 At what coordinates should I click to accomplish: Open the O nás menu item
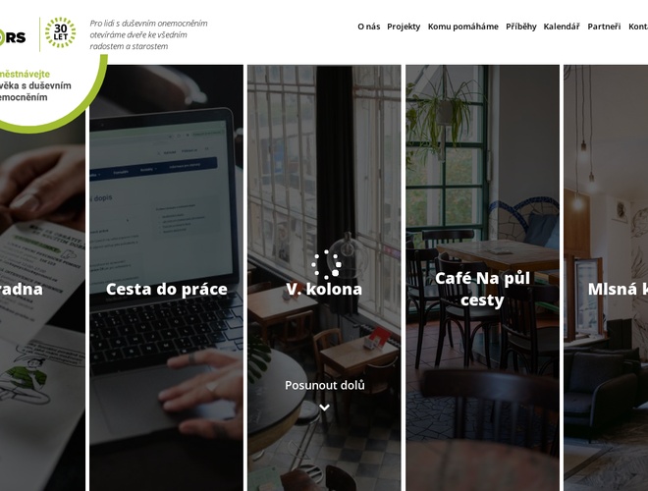[368, 27]
